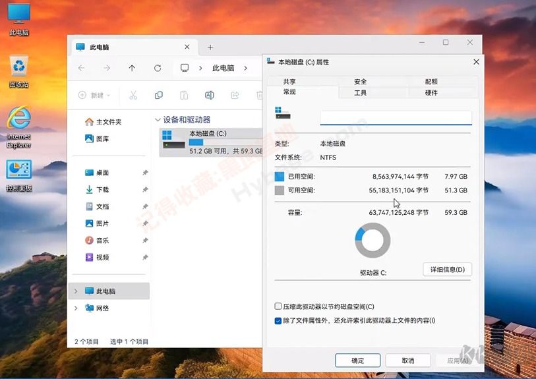Click the drive label text field
This screenshot has width=536, height=379.
[x=396, y=118]
